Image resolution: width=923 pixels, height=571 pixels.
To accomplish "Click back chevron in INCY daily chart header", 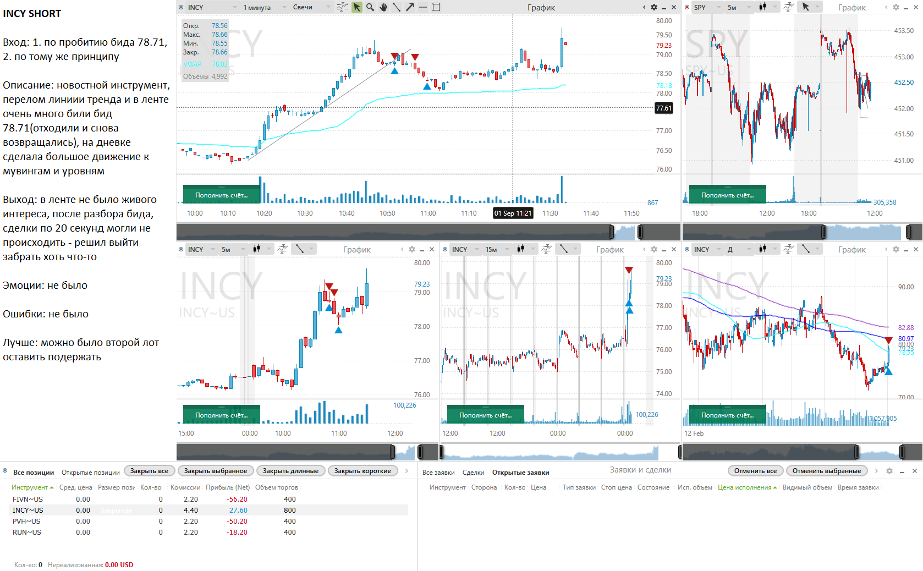I will click(886, 249).
